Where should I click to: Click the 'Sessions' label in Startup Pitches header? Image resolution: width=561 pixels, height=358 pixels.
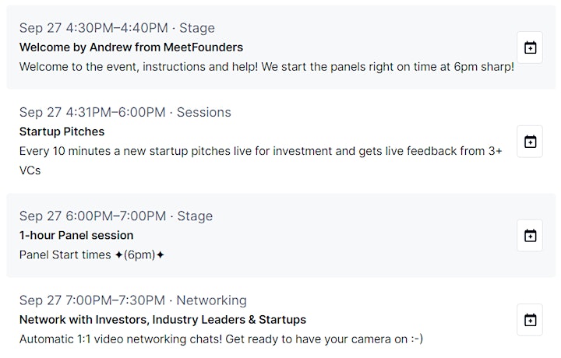(x=204, y=112)
